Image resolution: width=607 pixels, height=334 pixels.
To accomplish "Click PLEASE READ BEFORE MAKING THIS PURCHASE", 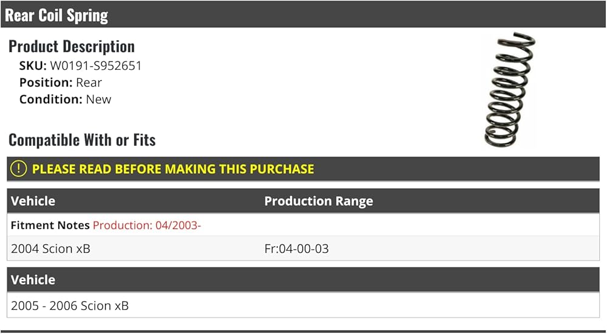I will pos(173,169).
